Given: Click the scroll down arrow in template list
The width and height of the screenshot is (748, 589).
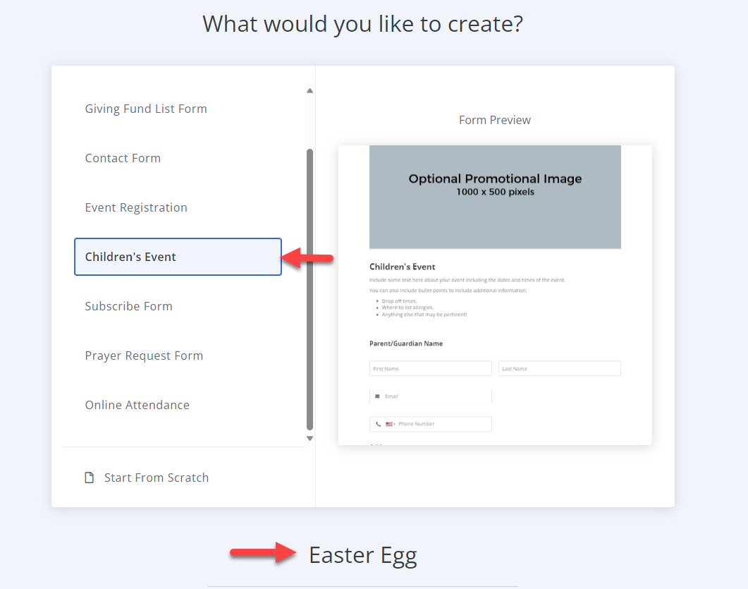Looking at the screenshot, I should click(x=309, y=438).
